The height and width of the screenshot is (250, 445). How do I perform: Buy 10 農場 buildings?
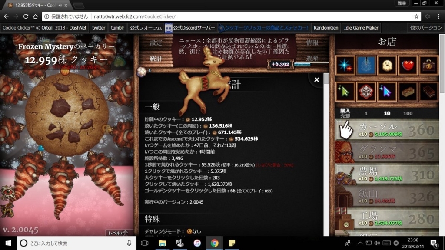click(387, 174)
